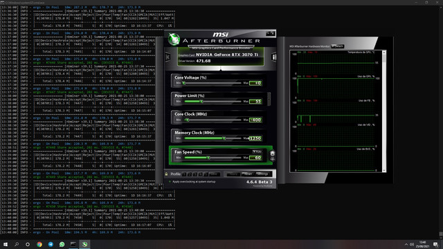Click the driver version '471.68' text
The height and width of the screenshot is (249, 443).
pos(203,61)
